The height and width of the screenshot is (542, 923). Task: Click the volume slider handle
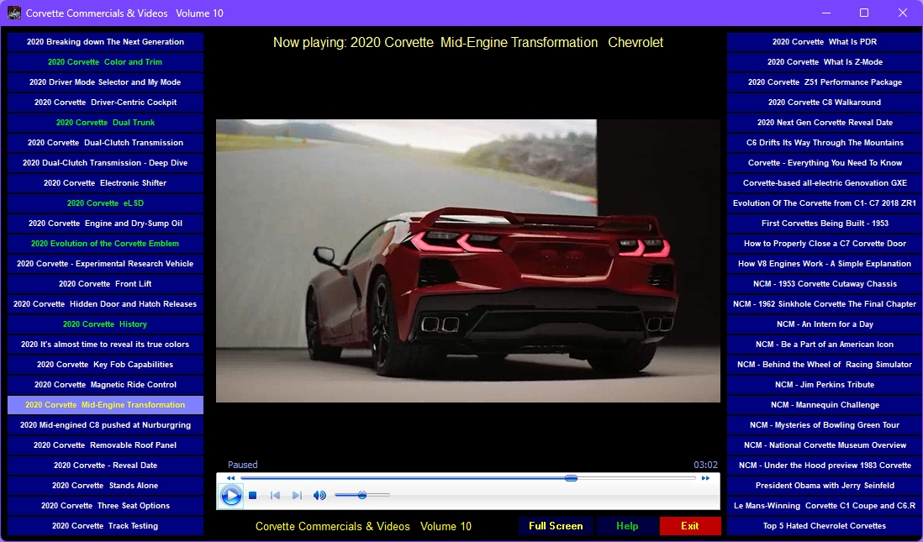[362, 496]
